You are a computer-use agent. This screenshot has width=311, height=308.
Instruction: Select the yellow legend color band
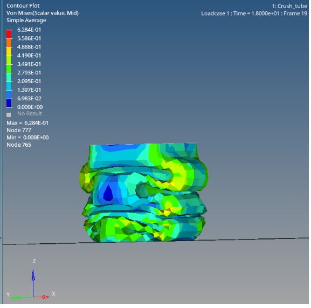coord(9,51)
